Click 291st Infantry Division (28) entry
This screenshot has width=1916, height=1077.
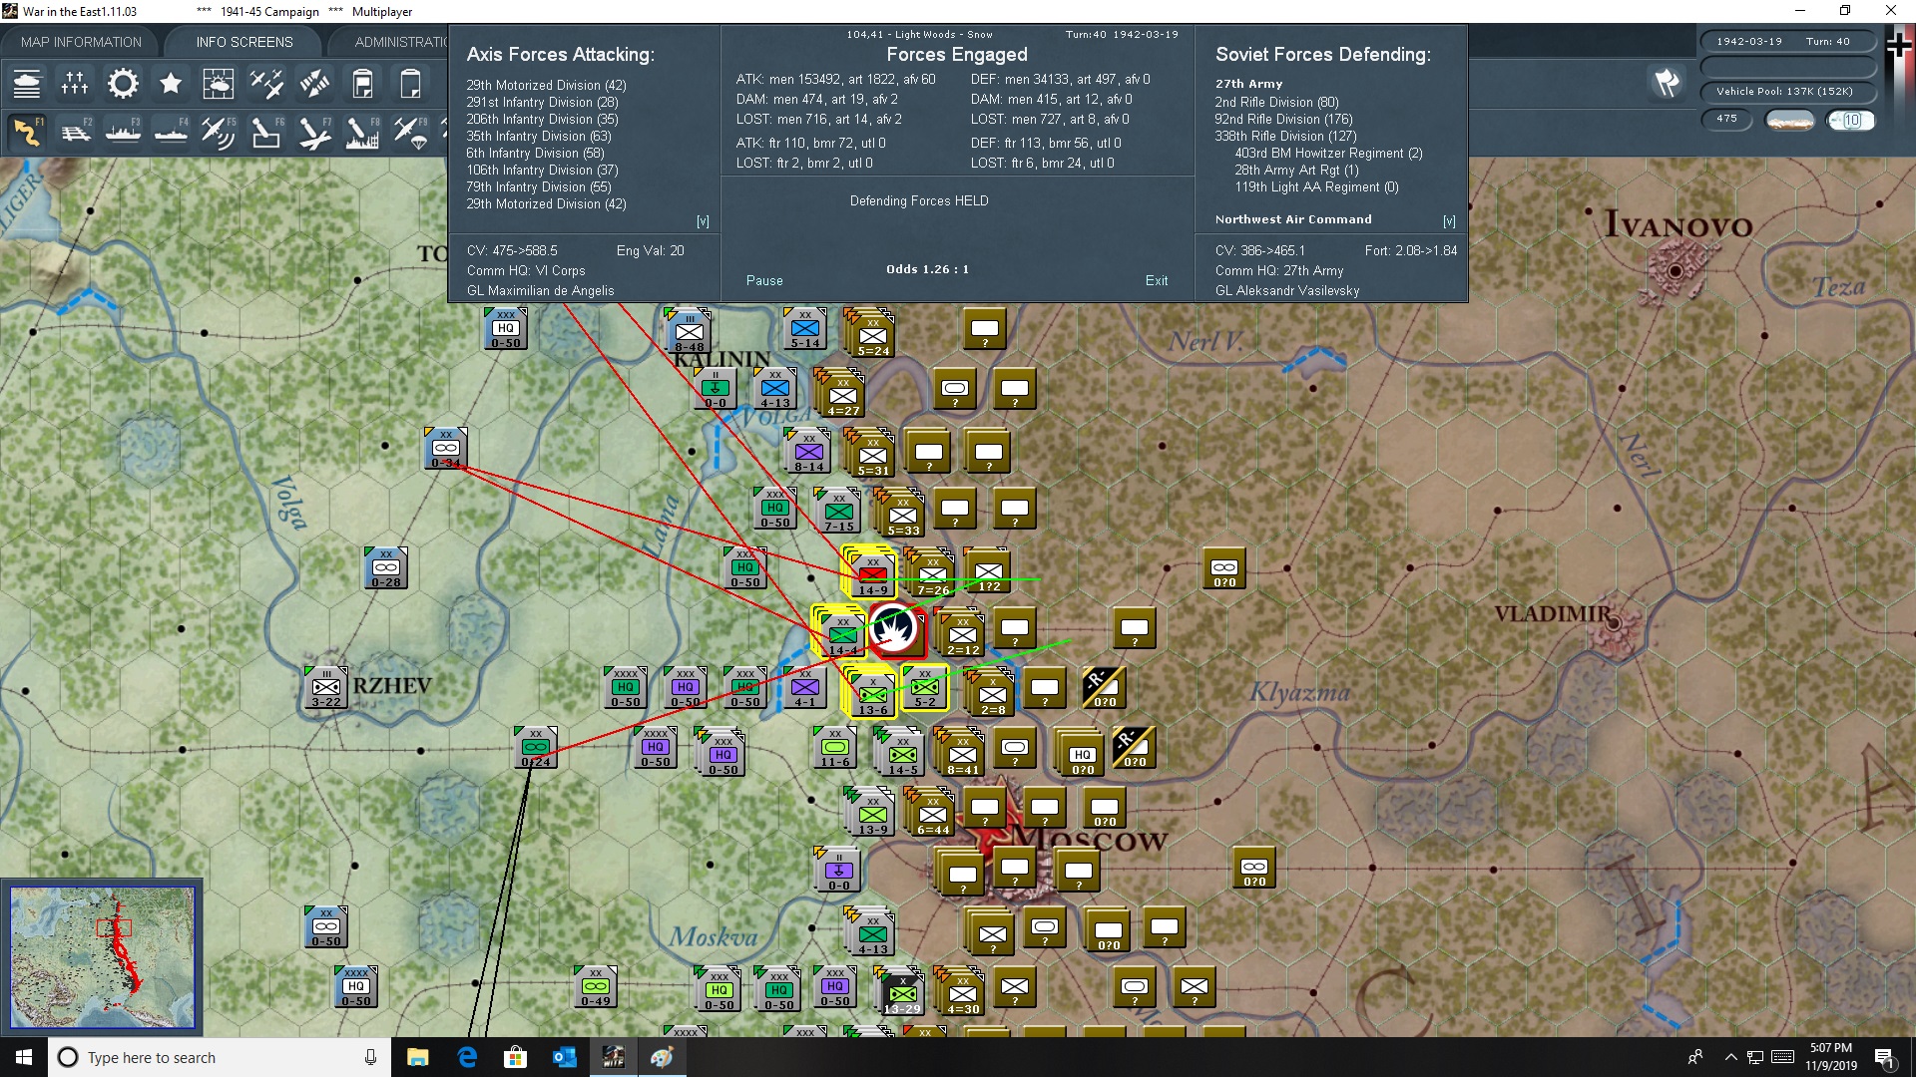pos(542,103)
